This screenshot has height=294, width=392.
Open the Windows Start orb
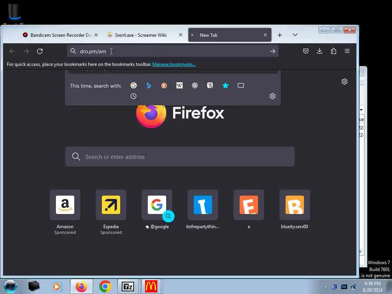[10, 286]
